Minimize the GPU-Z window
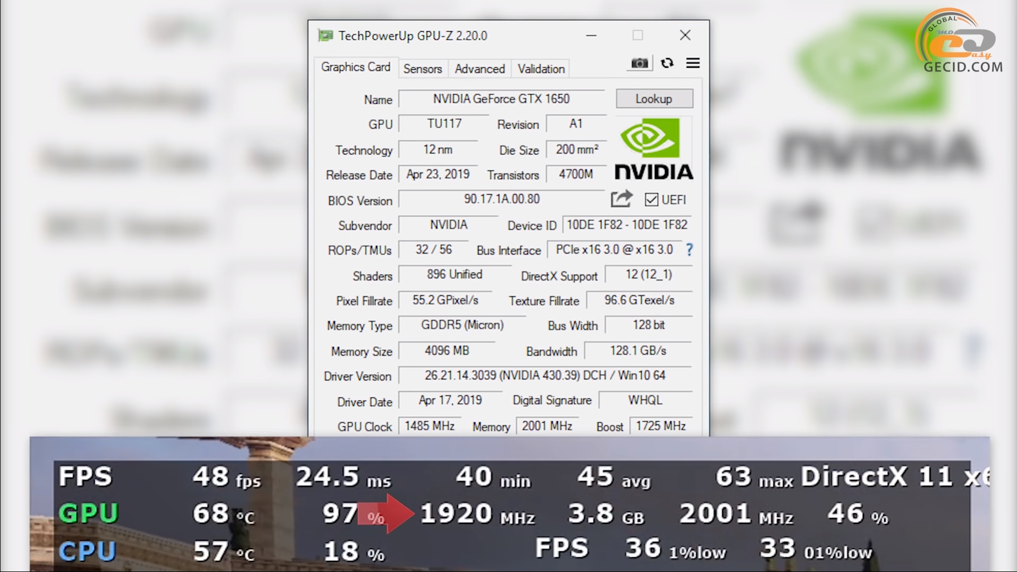 tap(592, 35)
